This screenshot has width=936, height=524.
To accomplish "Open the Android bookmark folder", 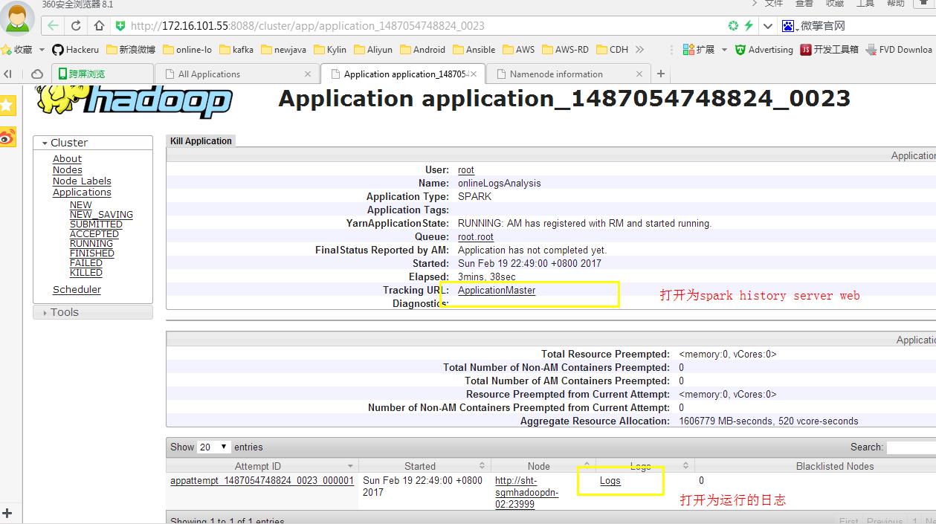I will 423,50.
